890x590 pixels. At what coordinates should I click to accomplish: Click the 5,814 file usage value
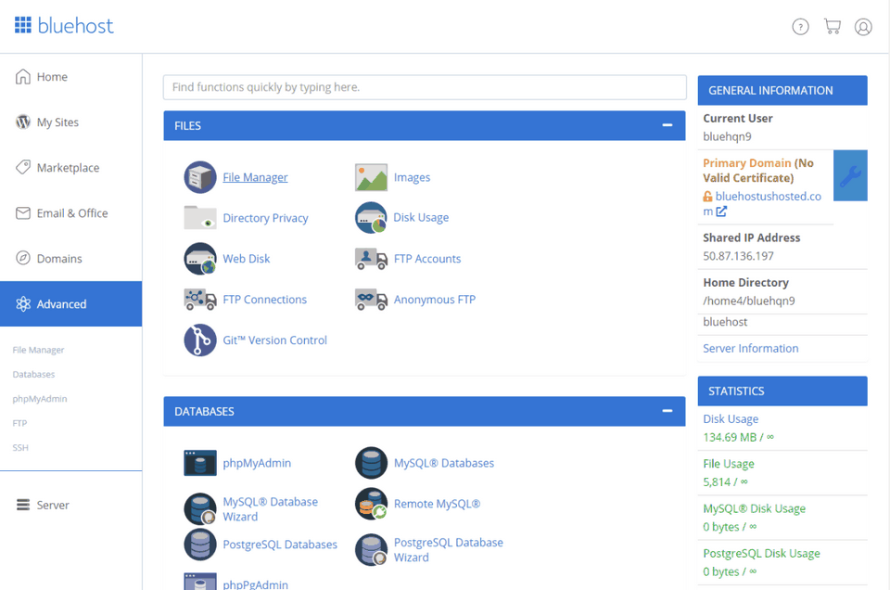point(725,482)
